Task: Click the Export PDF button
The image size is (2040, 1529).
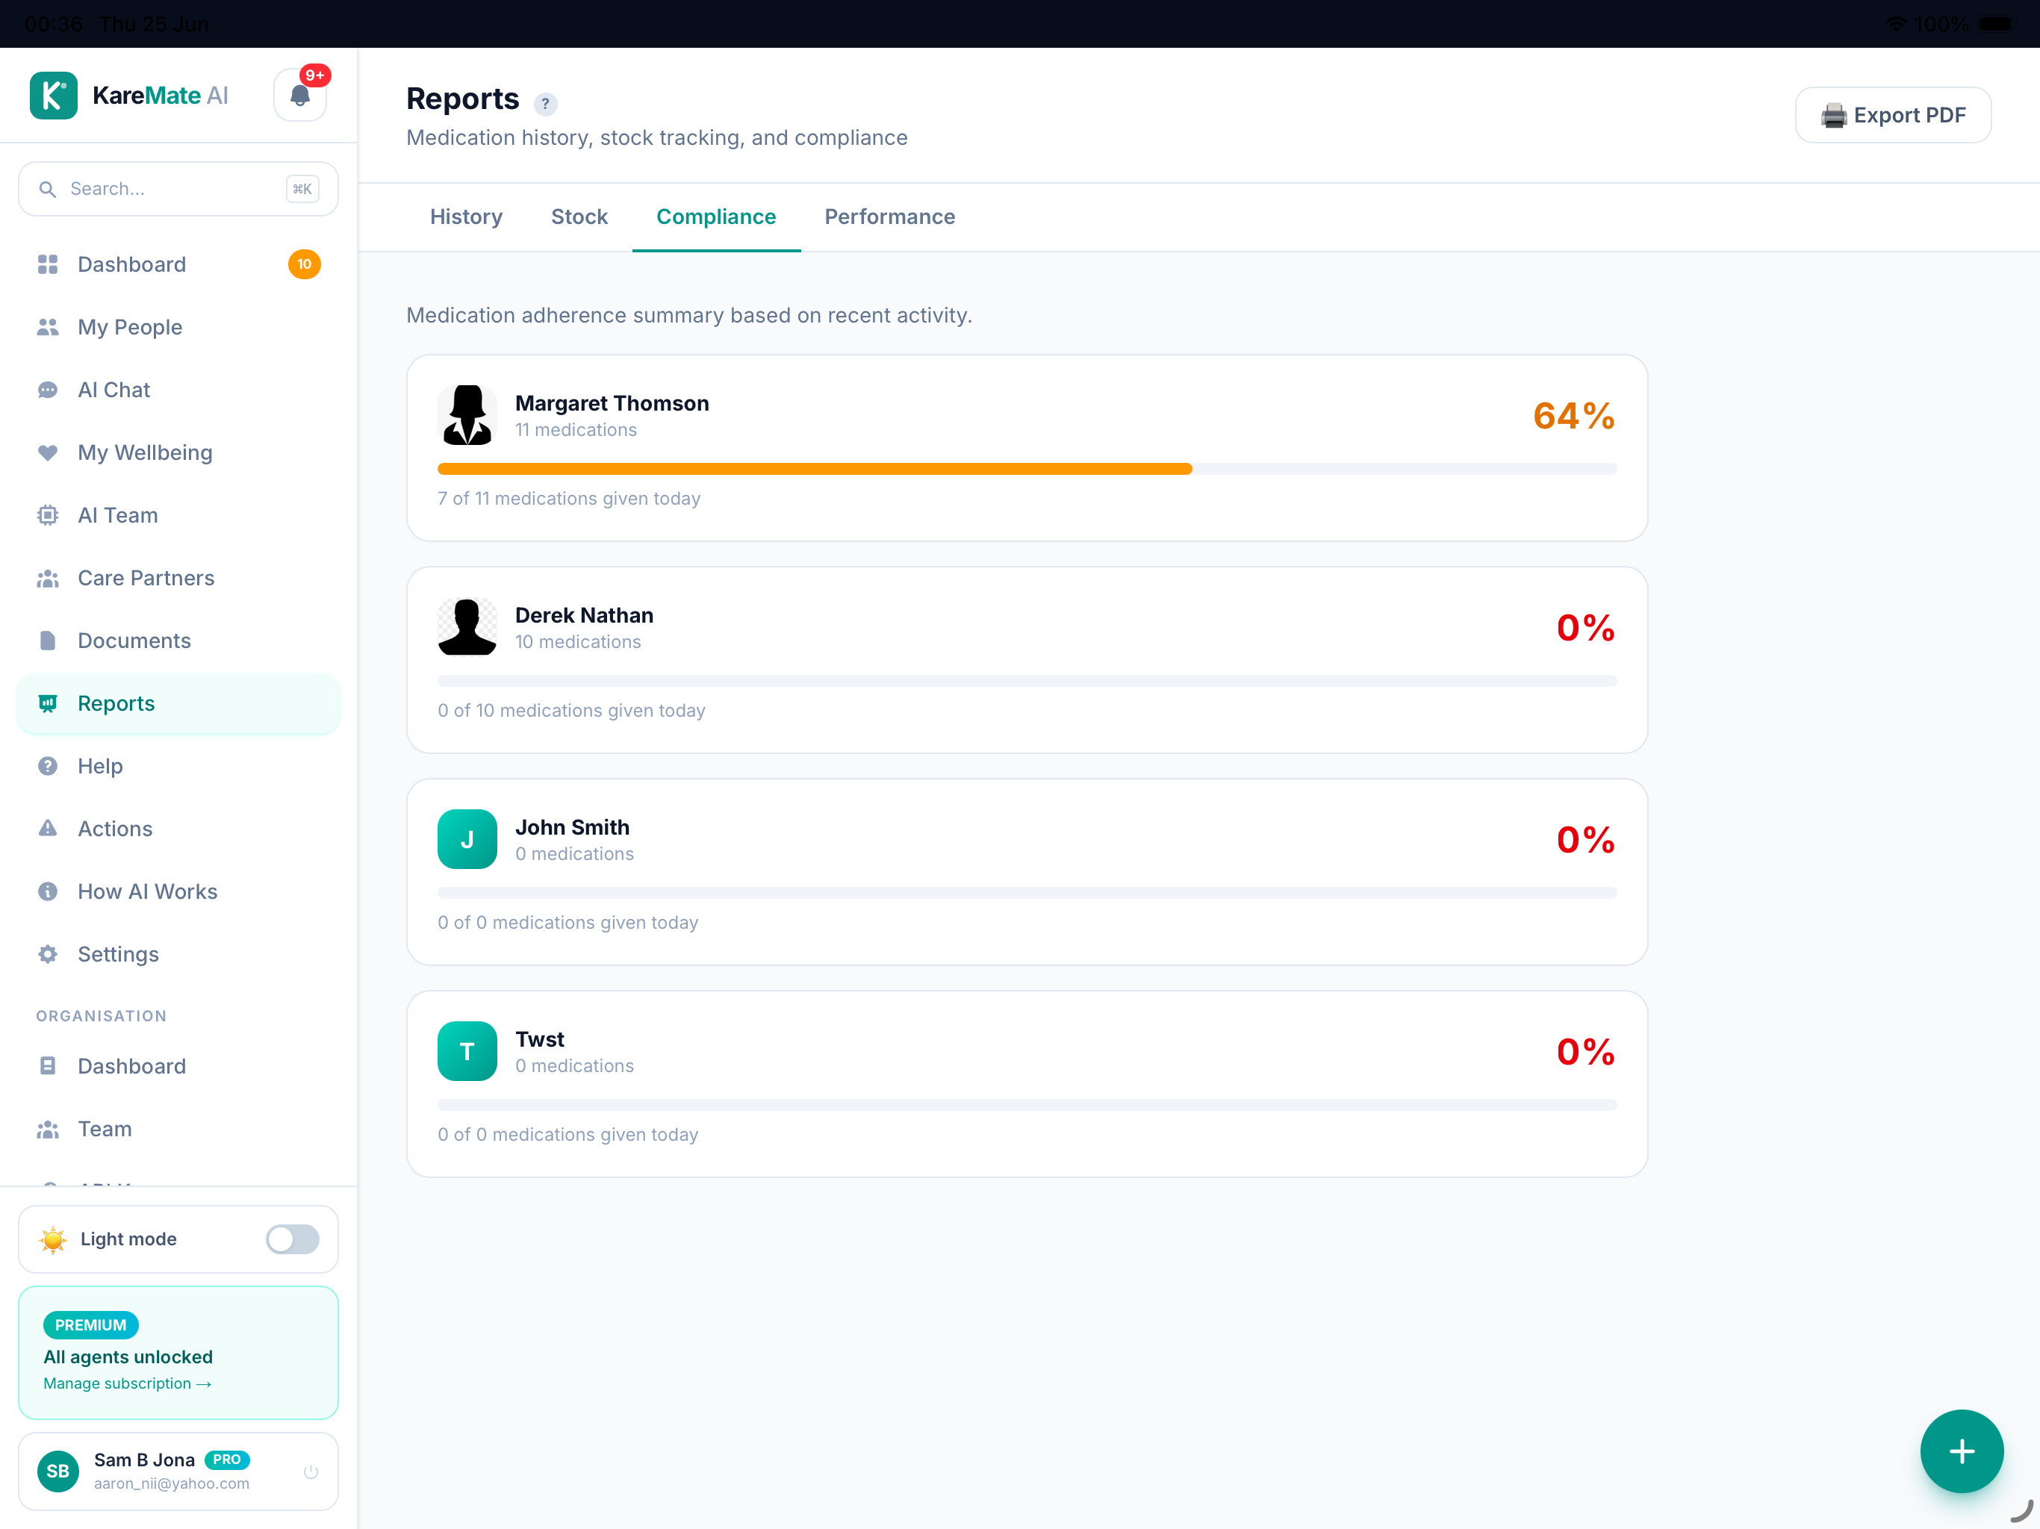Action: 1892,115
